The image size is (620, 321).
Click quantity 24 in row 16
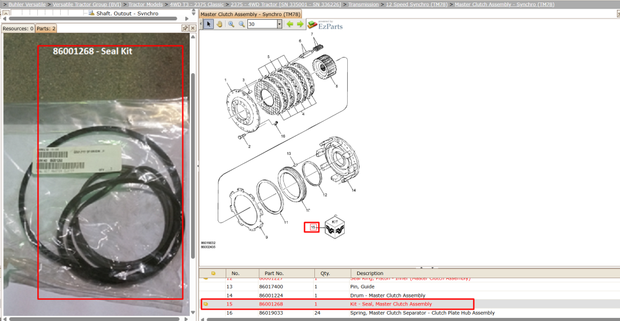click(317, 313)
